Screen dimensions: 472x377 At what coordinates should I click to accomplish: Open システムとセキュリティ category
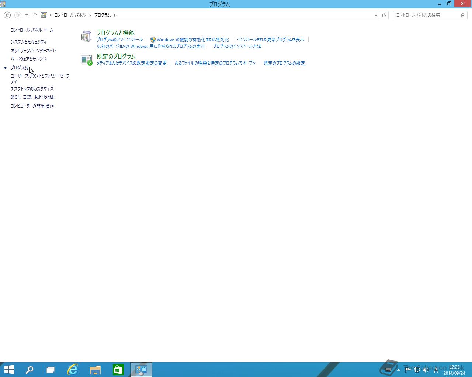coord(28,42)
